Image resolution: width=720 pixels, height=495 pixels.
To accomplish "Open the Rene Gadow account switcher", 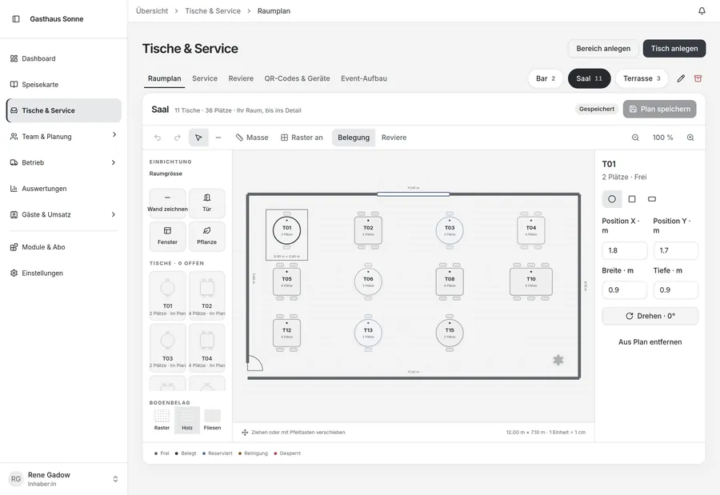I will click(63, 479).
